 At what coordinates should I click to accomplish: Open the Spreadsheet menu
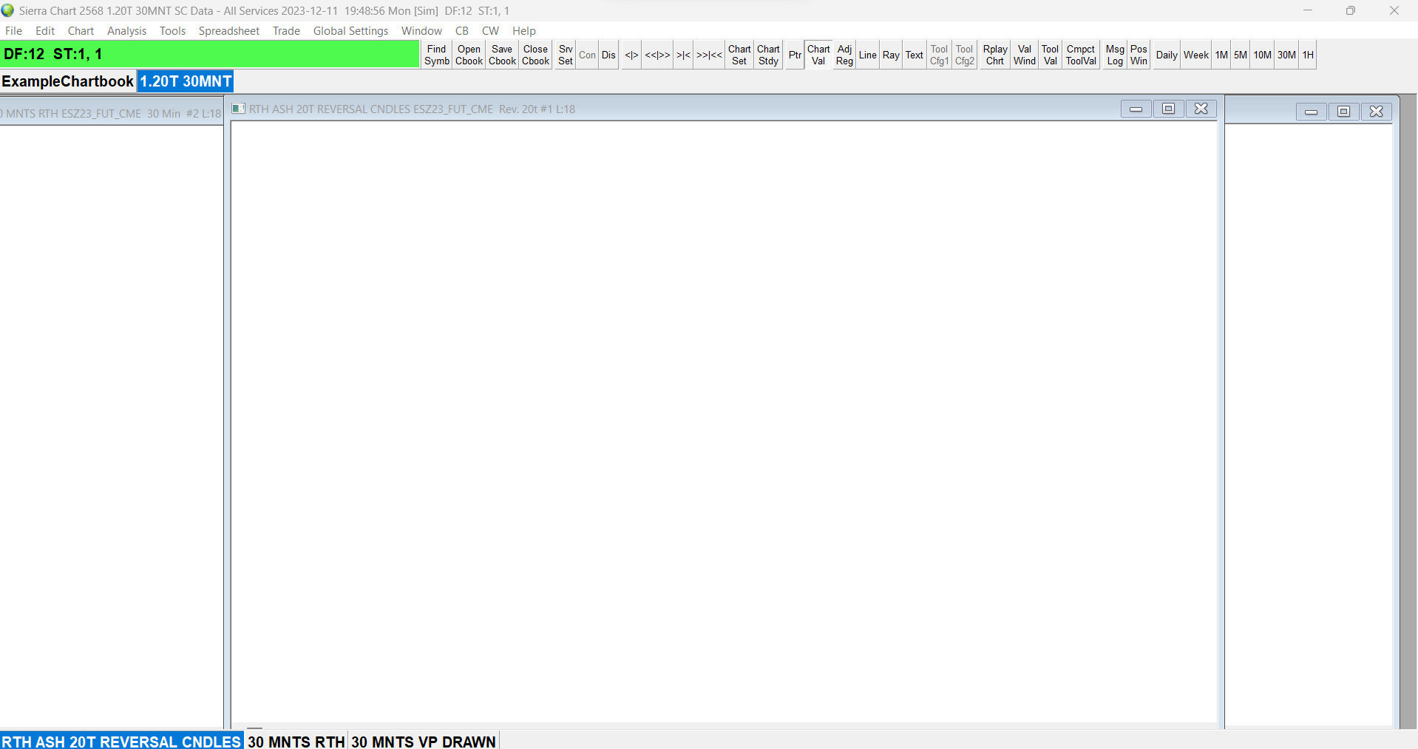pos(228,31)
